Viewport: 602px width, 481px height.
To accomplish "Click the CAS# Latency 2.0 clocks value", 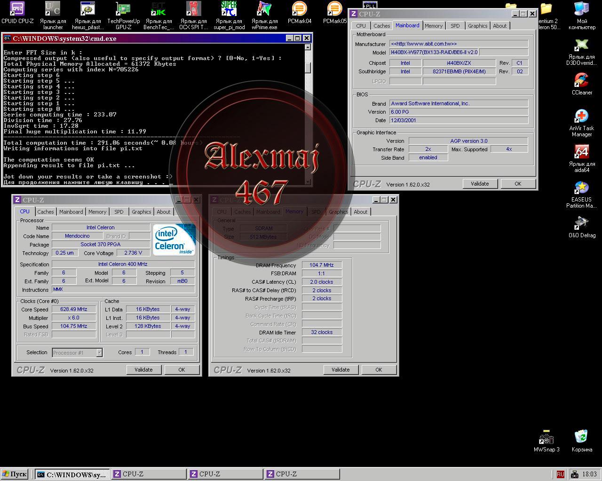I will (x=322, y=282).
